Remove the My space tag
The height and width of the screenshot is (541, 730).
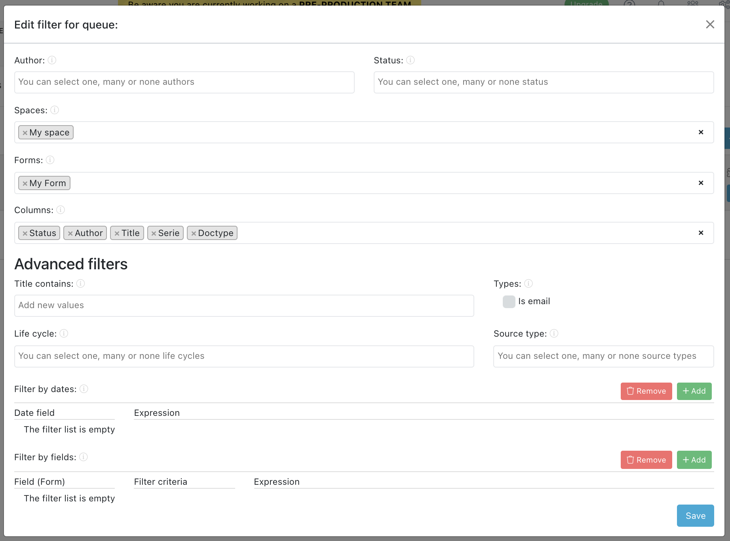click(25, 132)
